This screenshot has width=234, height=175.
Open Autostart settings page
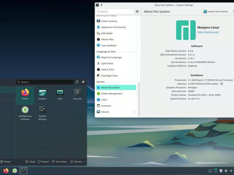pos(116,106)
